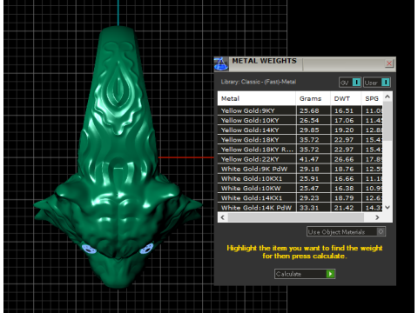
Task: Click the green pendant model in viewport
Action: pyautogui.click(x=118, y=156)
